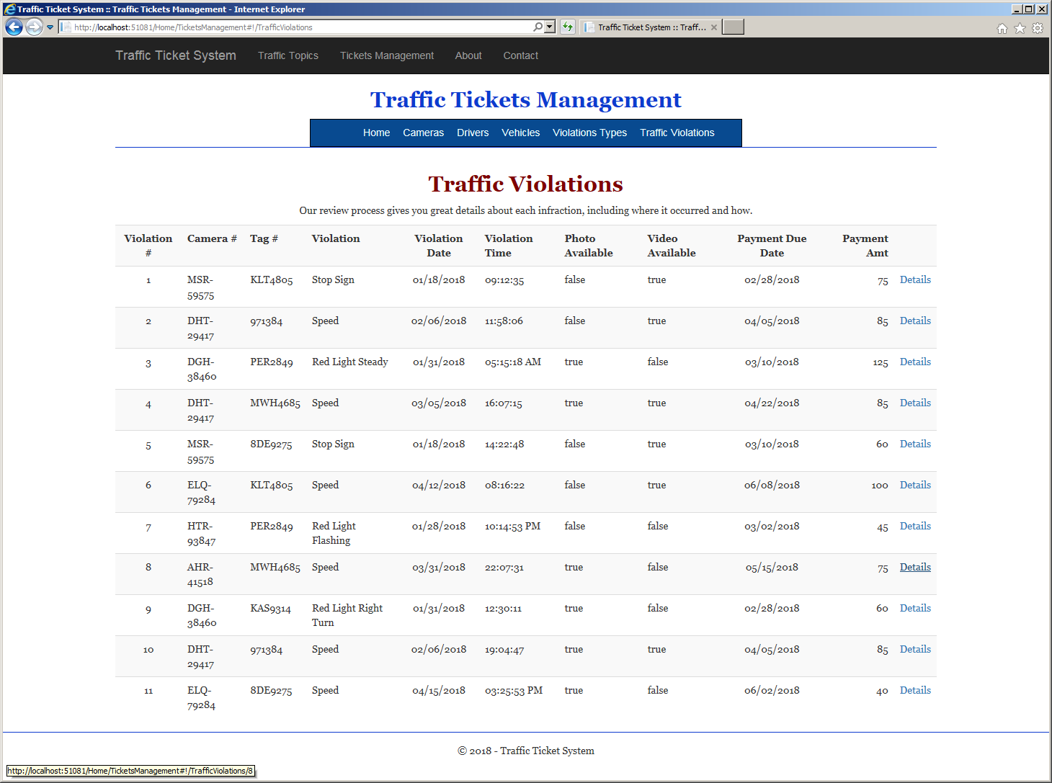1052x783 pixels.
Task: Click camera AHR-41518 cell
Action: (x=200, y=574)
